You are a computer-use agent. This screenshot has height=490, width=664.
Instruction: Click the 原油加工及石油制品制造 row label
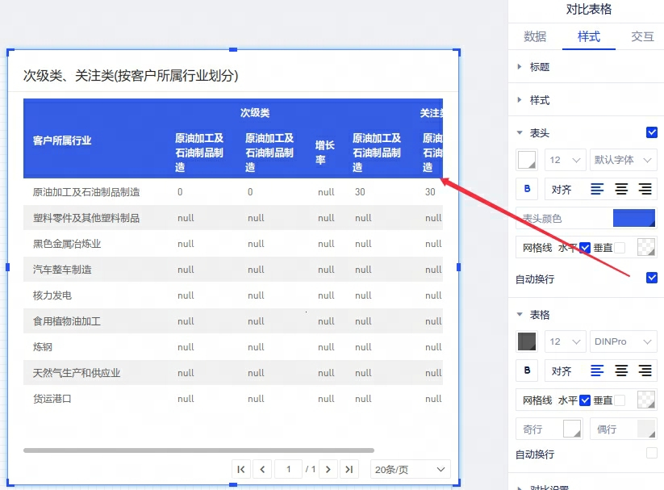pyautogui.click(x=86, y=192)
